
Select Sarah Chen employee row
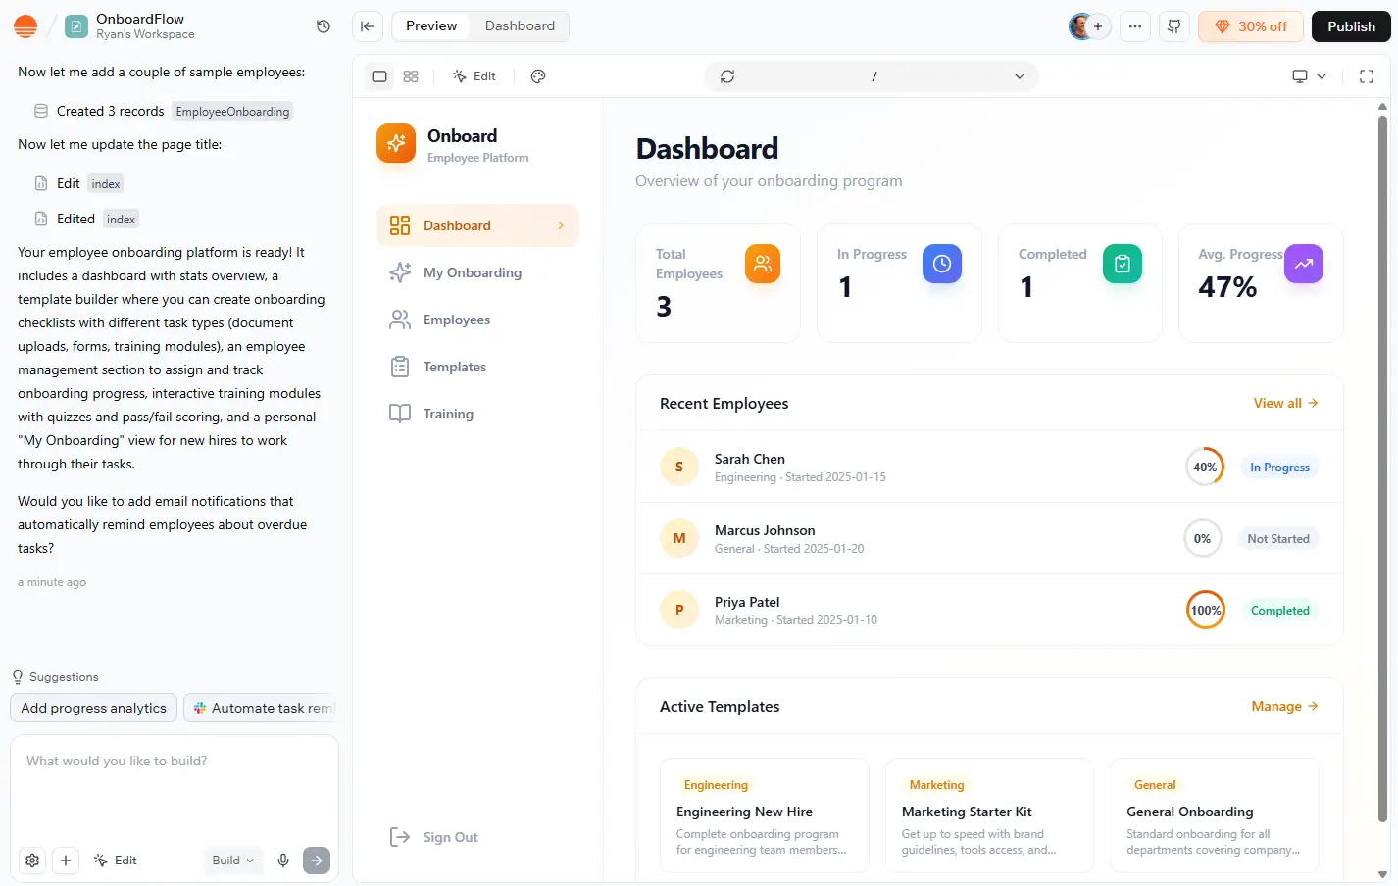click(x=989, y=467)
